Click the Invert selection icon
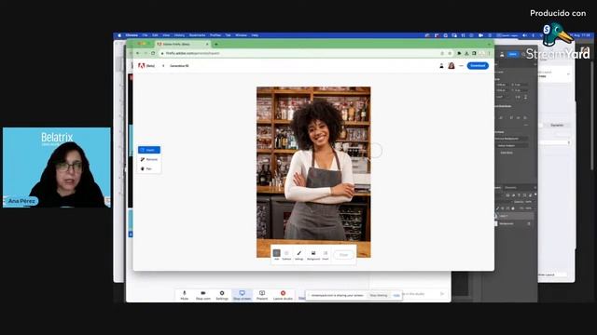 (326, 254)
